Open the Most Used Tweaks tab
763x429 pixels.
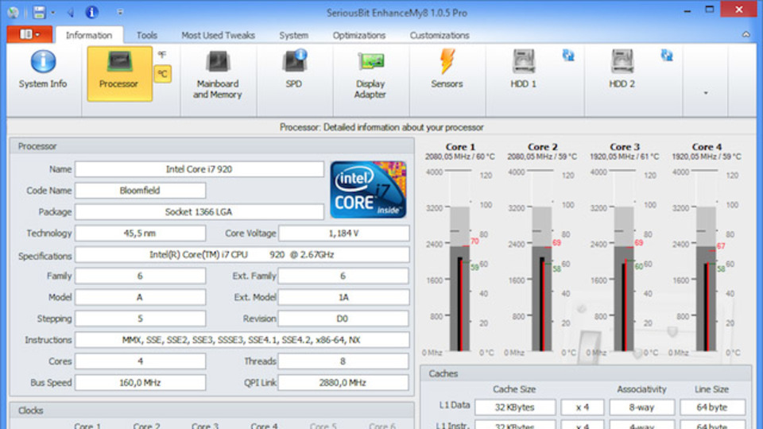click(218, 35)
